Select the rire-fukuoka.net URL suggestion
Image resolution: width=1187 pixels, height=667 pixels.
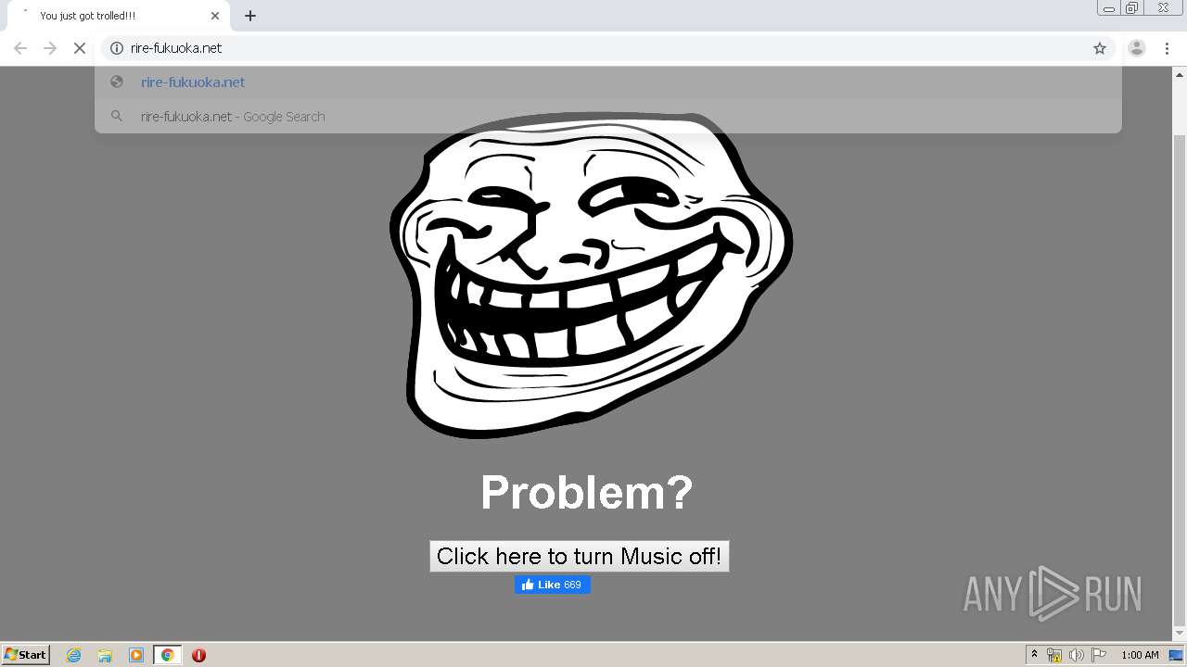click(x=607, y=82)
